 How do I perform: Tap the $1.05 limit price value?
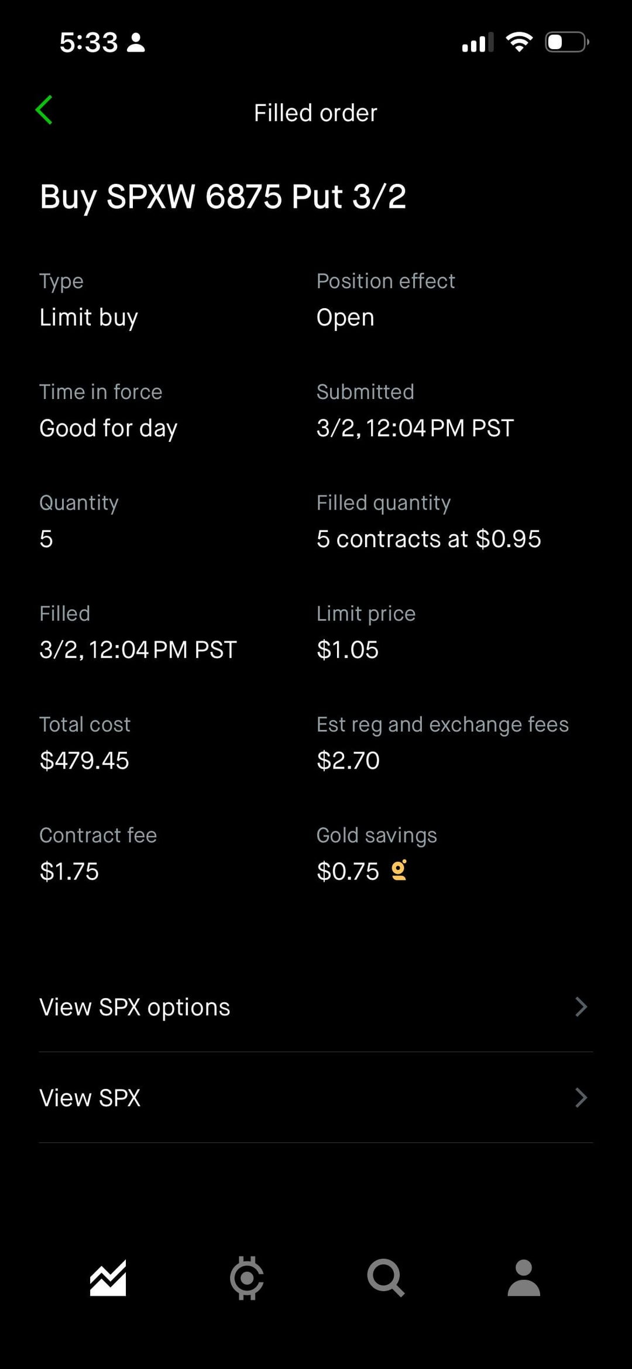348,650
